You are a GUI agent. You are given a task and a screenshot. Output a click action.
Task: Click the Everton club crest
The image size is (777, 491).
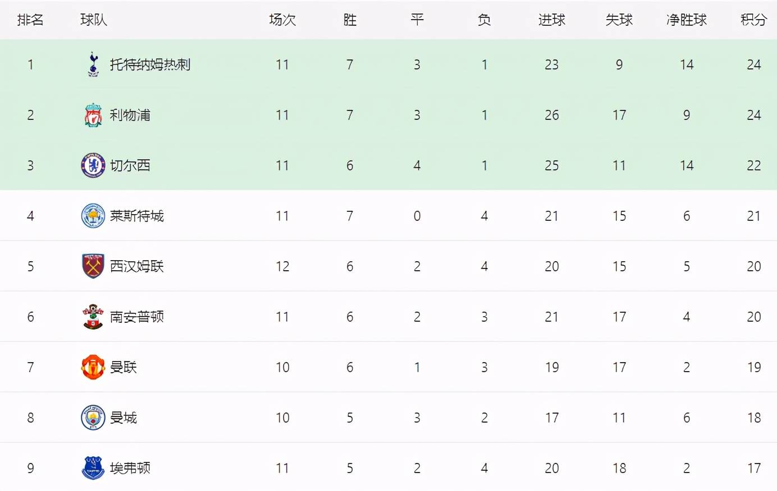point(93,468)
